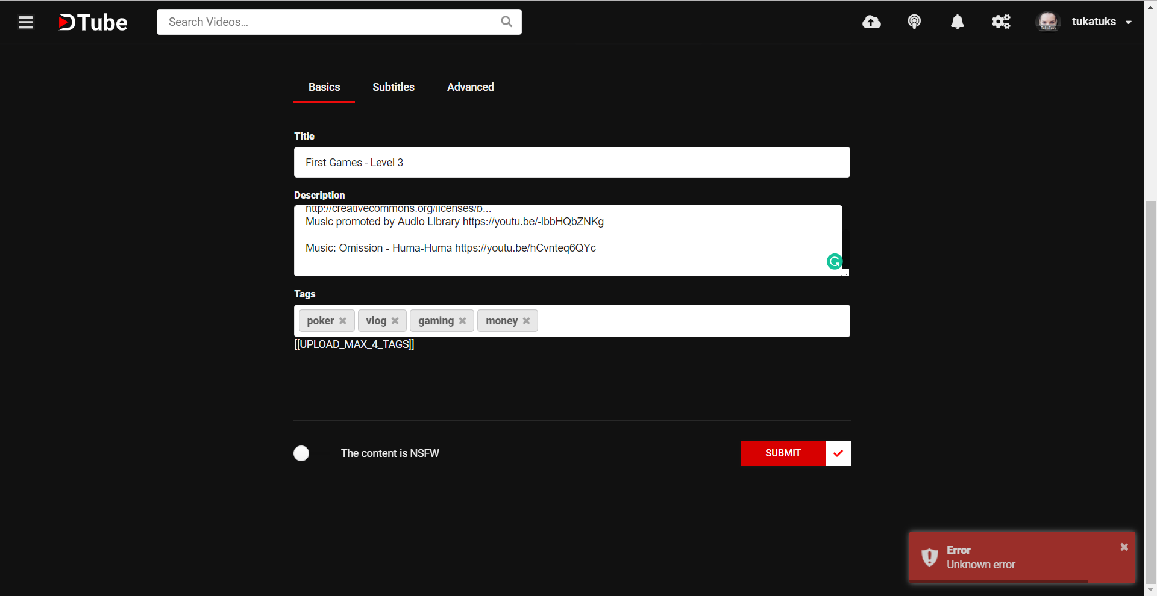
Task: Click the SUBMIT button
Action: [783, 453]
